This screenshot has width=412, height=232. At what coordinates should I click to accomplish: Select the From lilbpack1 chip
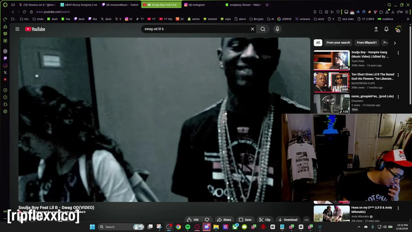[367, 43]
